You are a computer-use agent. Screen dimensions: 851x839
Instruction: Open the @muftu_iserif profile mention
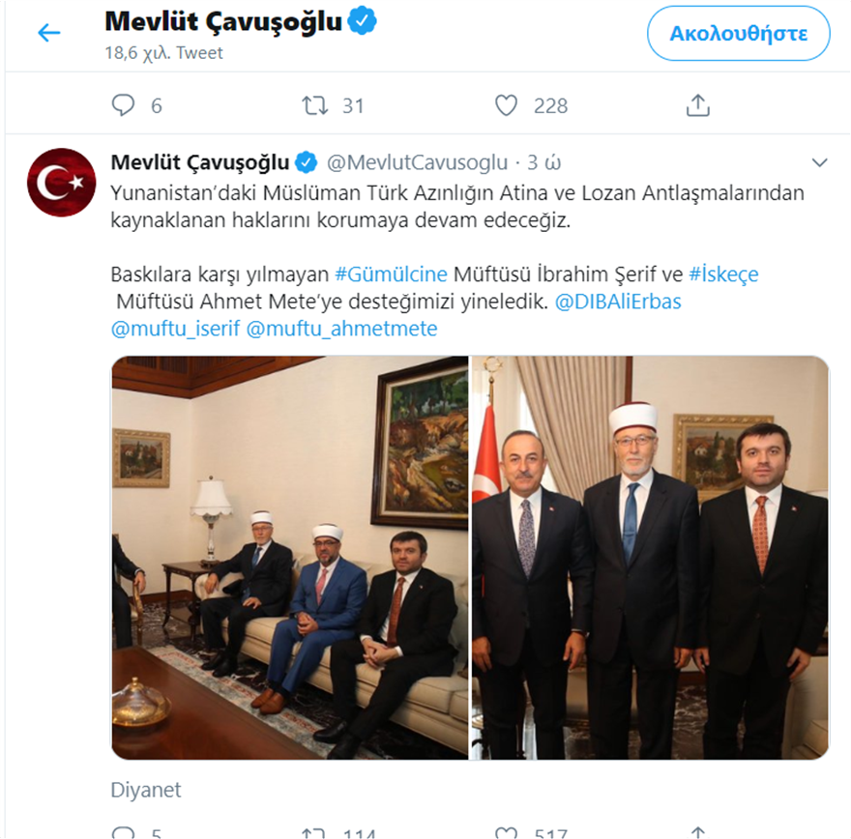coord(175,329)
